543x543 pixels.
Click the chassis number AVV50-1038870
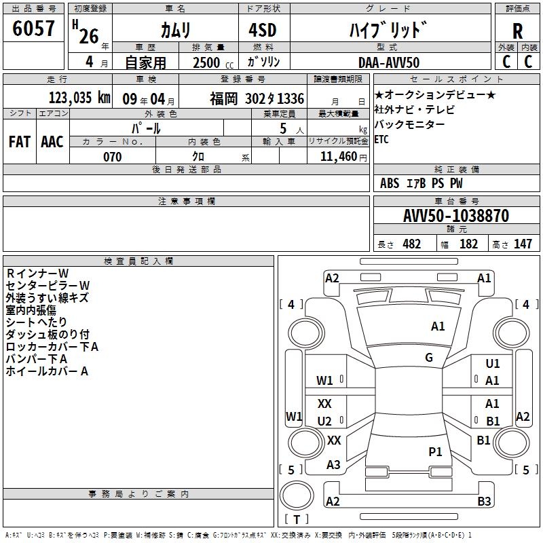pyautogui.click(x=455, y=216)
